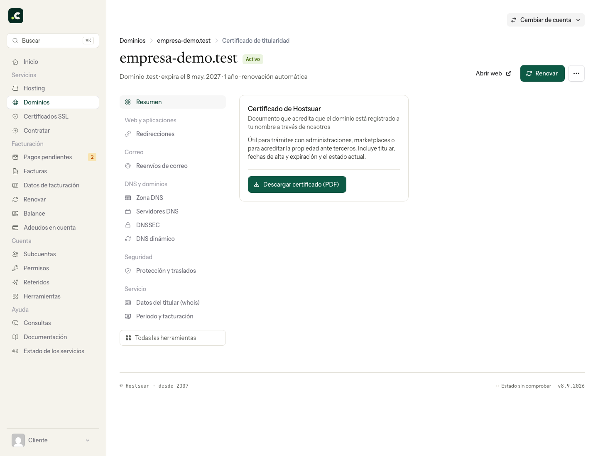This screenshot has width=598, height=456.
Task: Open Facturas in the sidebar
Action: [53, 171]
